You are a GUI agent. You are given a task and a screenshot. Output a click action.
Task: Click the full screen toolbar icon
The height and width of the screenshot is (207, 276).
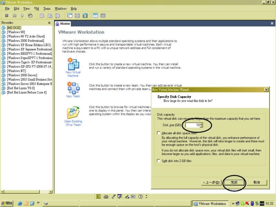pyautogui.click(x=85, y=16)
